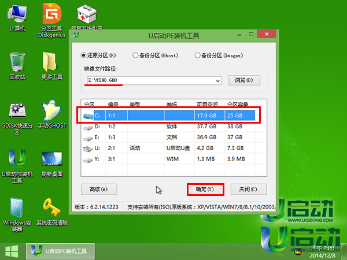347x260 pixels.
Task: Select the 备份分区 (Imagex) radio option
Action: [x=198, y=55]
